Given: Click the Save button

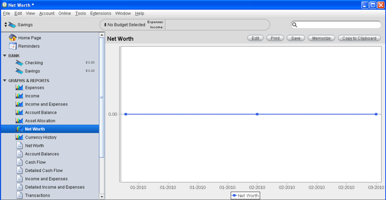Looking at the screenshot, I should tap(296, 38).
